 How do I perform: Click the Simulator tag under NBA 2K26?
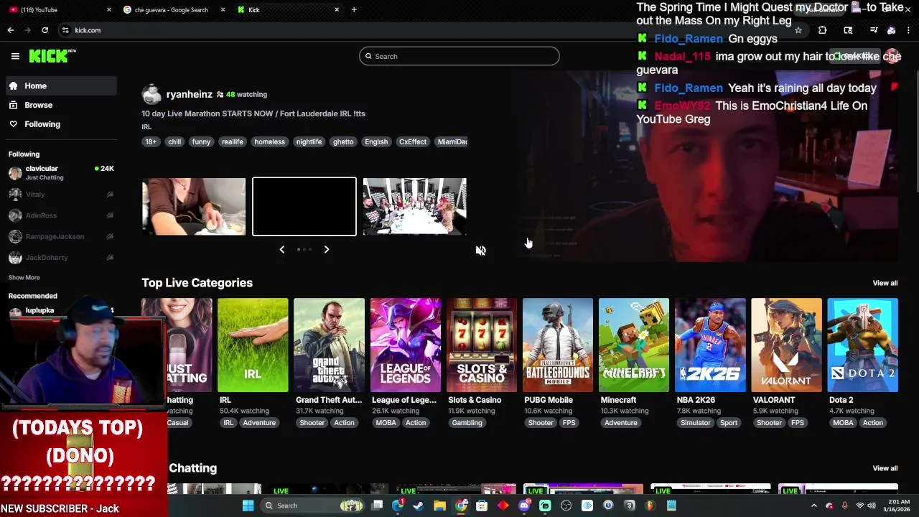pyautogui.click(x=696, y=423)
